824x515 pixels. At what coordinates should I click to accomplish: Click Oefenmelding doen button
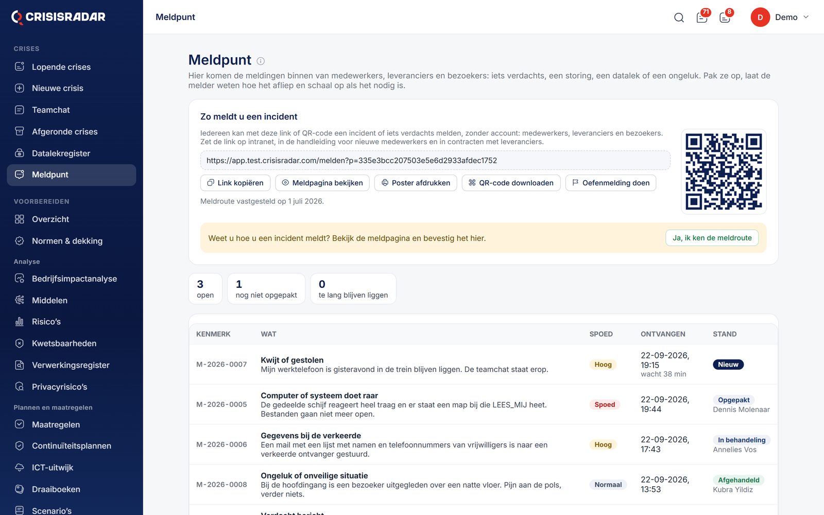click(611, 183)
